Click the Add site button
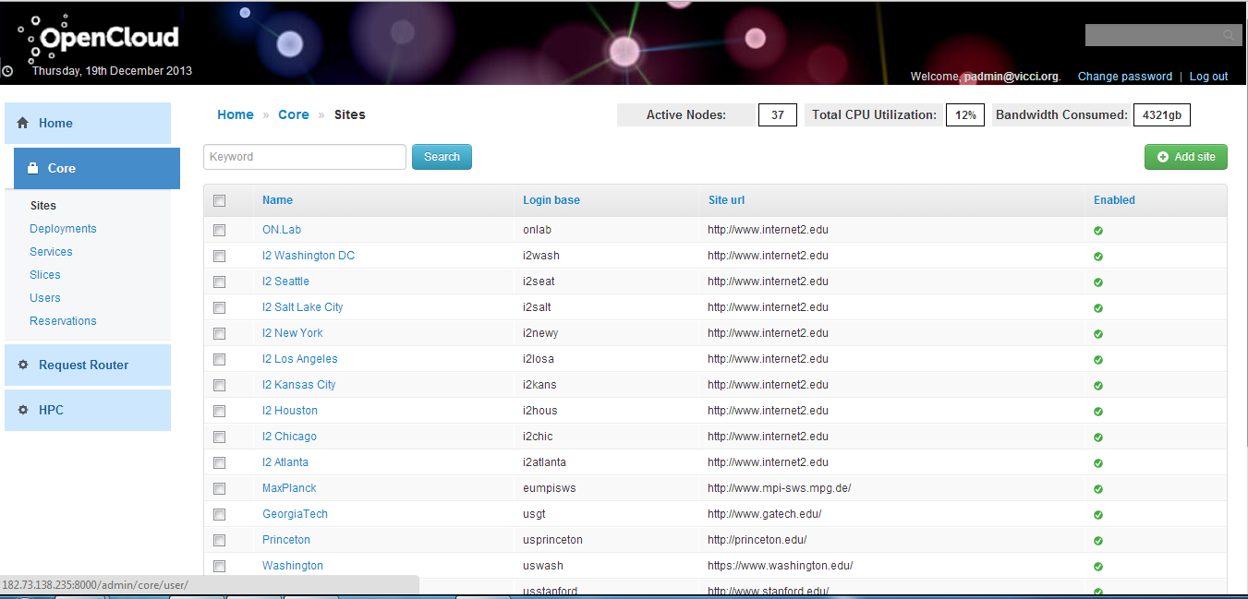The image size is (1248, 599). (1185, 157)
